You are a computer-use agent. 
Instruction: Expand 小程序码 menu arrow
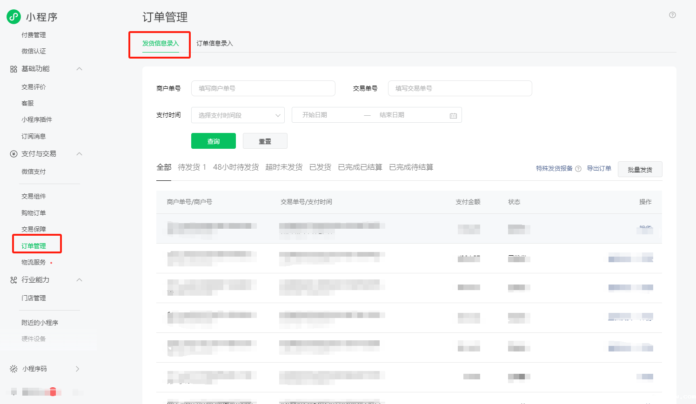(x=78, y=369)
